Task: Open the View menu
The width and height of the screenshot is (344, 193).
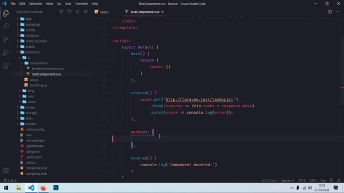Action: [49, 4]
